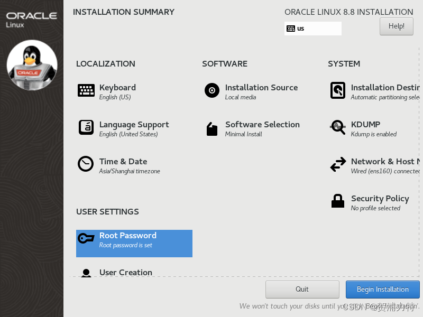Click the Quit button
The image size is (423, 317).
click(302, 289)
